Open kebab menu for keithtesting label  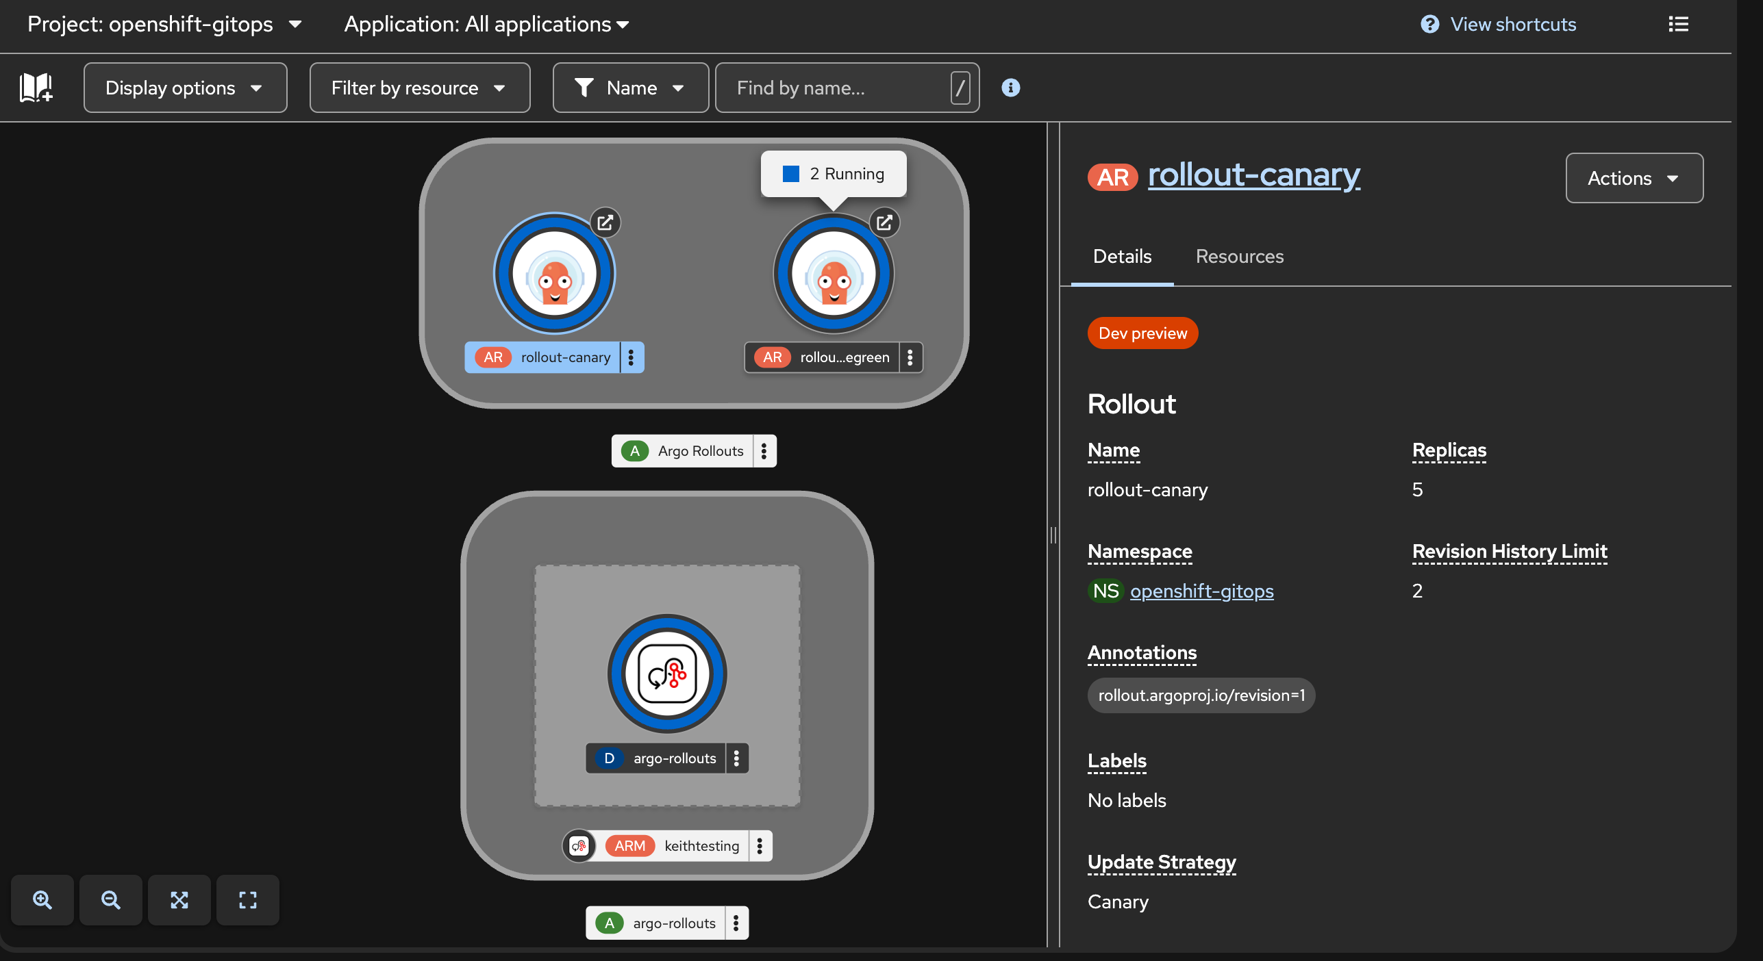tap(760, 846)
